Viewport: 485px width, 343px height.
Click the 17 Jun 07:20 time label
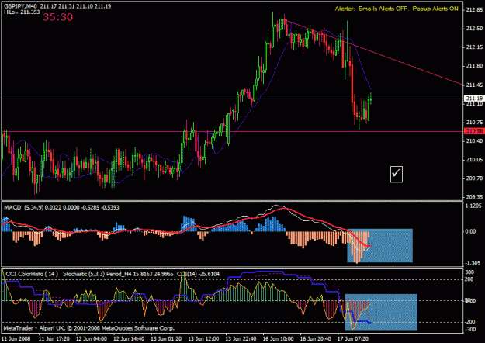(x=353, y=338)
